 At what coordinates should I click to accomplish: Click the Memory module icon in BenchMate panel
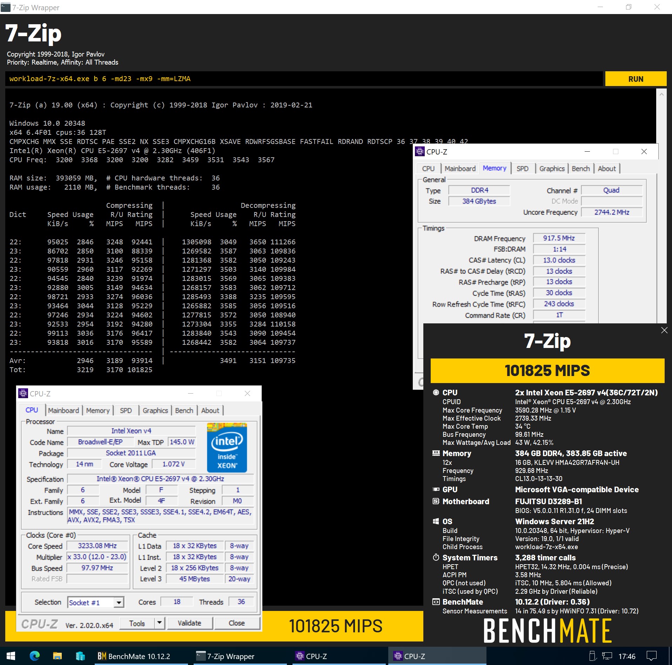(436, 453)
